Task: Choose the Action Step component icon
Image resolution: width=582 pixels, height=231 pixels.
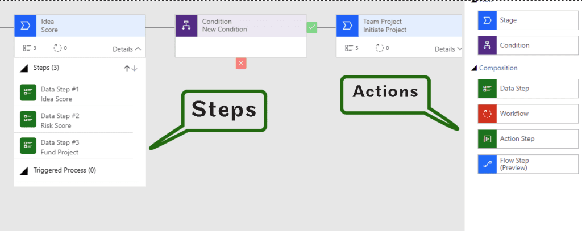Action: pos(487,139)
